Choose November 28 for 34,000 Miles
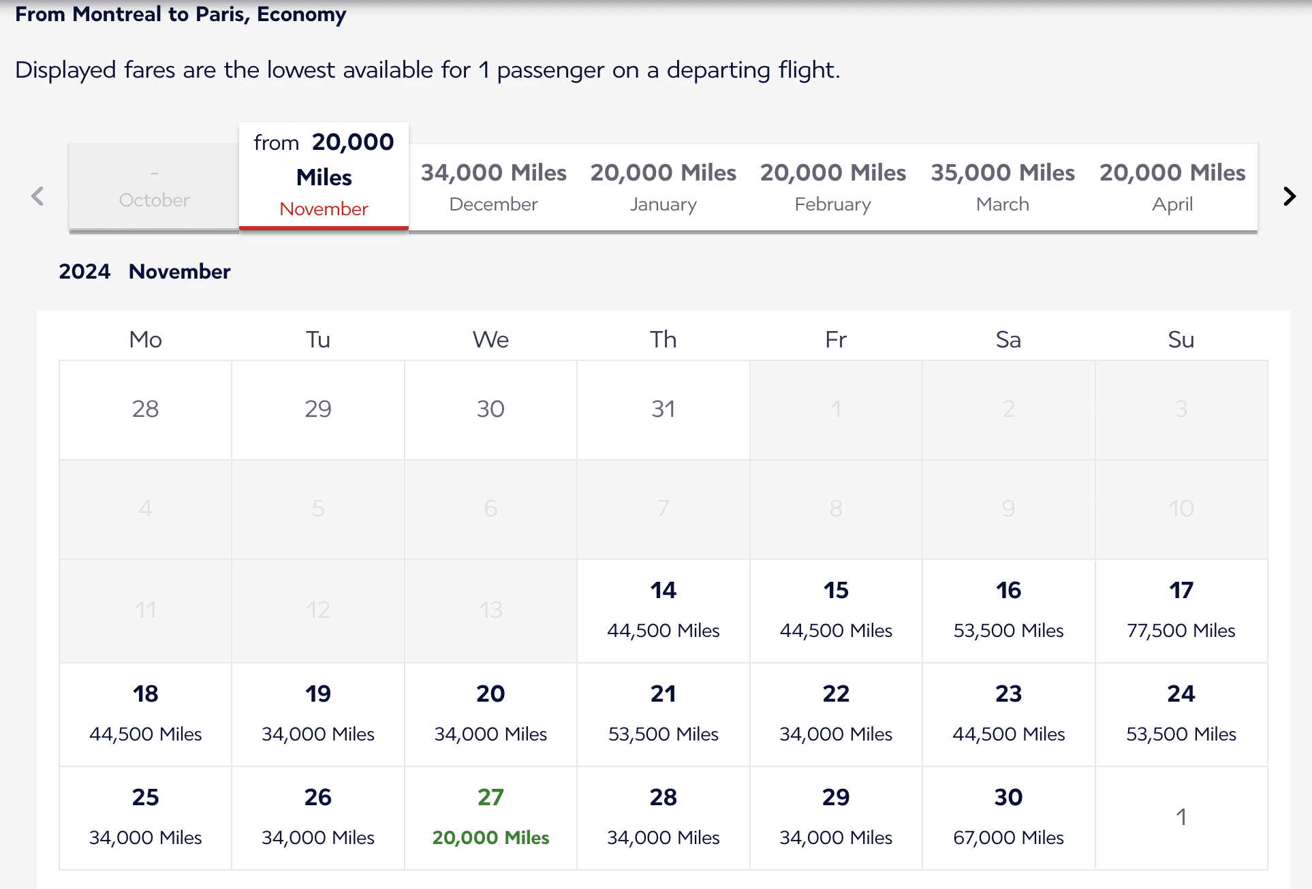The height and width of the screenshot is (889, 1312). tap(663, 817)
